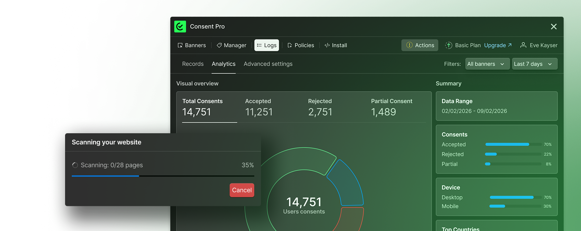
Task: Click the Basic Plan label
Action: point(468,45)
